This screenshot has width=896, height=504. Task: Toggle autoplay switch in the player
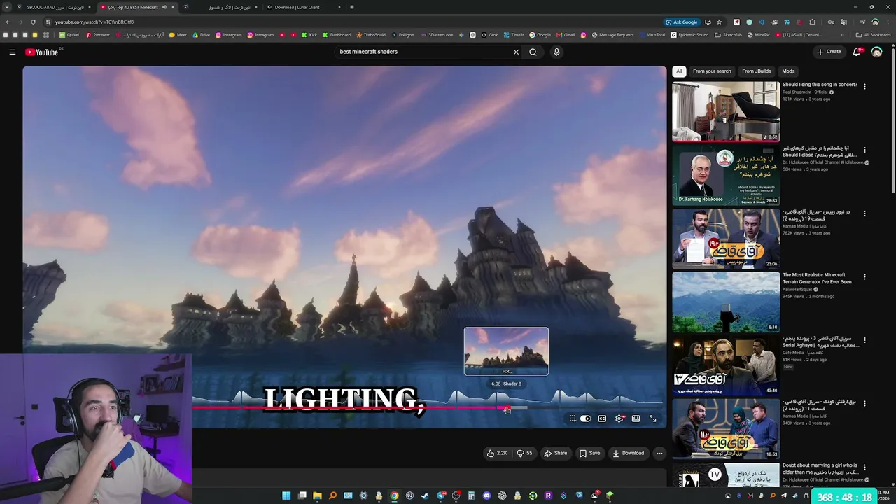click(x=585, y=419)
